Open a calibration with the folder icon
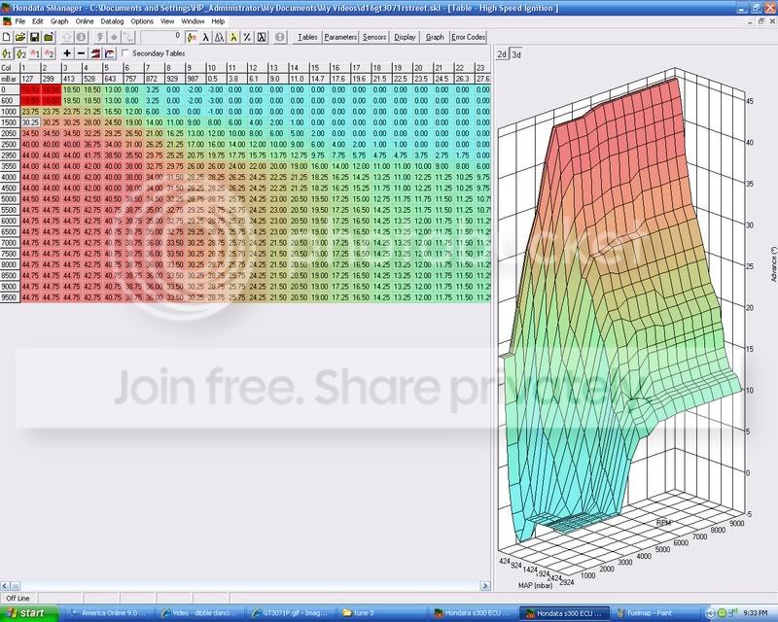Image resolution: width=778 pixels, height=622 pixels. click(20, 37)
